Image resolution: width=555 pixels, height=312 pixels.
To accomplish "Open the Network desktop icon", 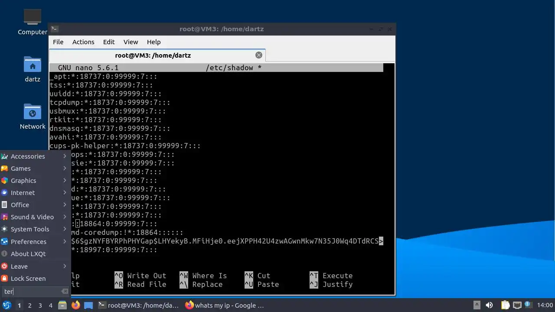I will click(33, 117).
